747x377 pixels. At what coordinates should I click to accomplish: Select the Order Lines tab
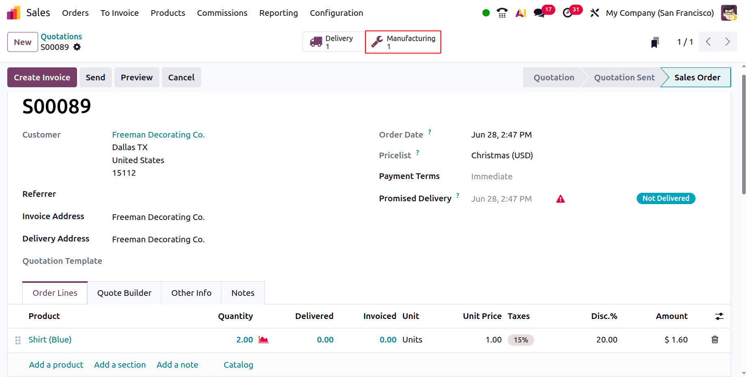point(55,293)
